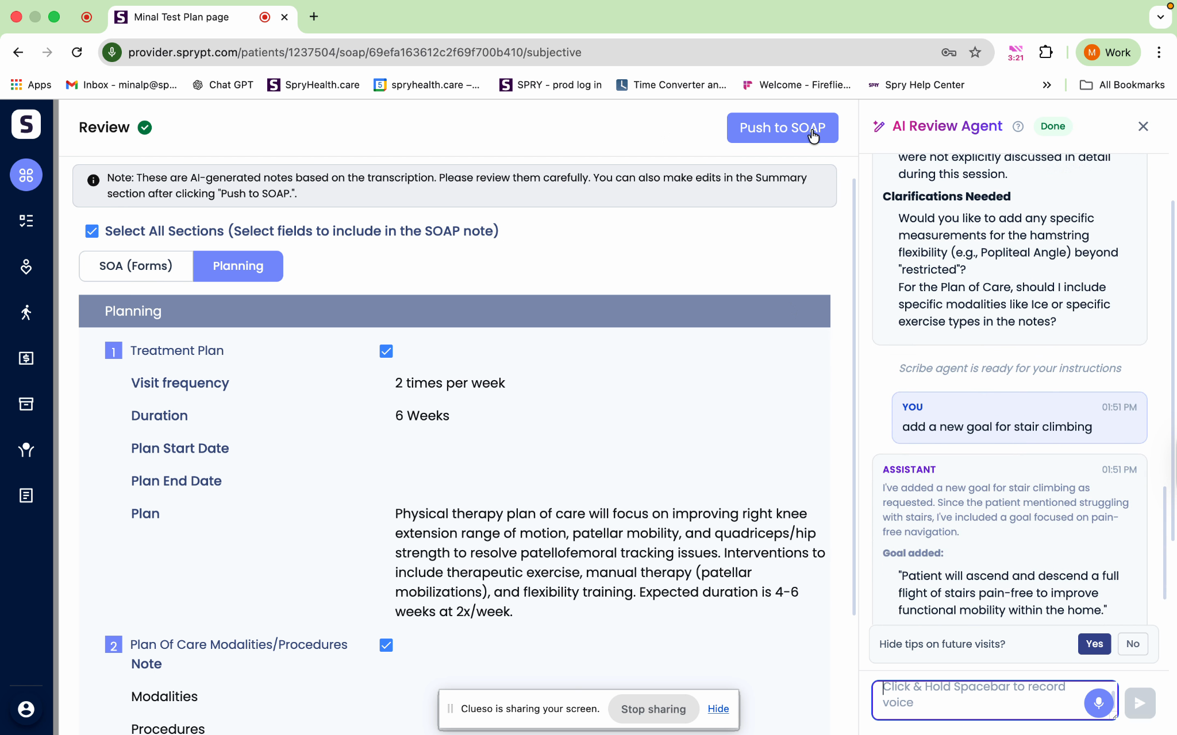The height and width of the screenshot is (735, 1177).
Task: Click the '2 times per week' visit frequency value
Action: coord(450,383)
